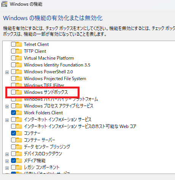The width and height of the screenshot is (175, 180).
Task: Click the folder icon beside レガシ コンポーネント
Action: [x=19, y=167]
